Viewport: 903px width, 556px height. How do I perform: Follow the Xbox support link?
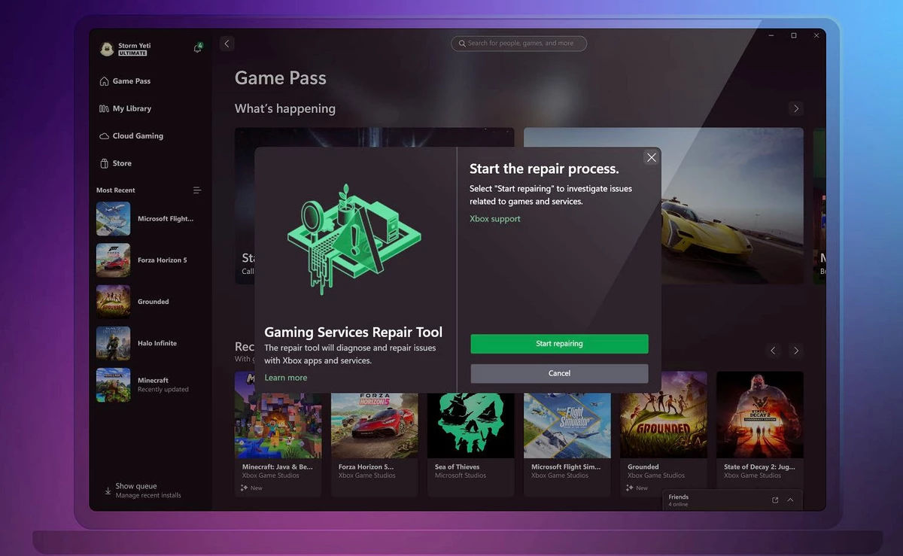[495, 219]
